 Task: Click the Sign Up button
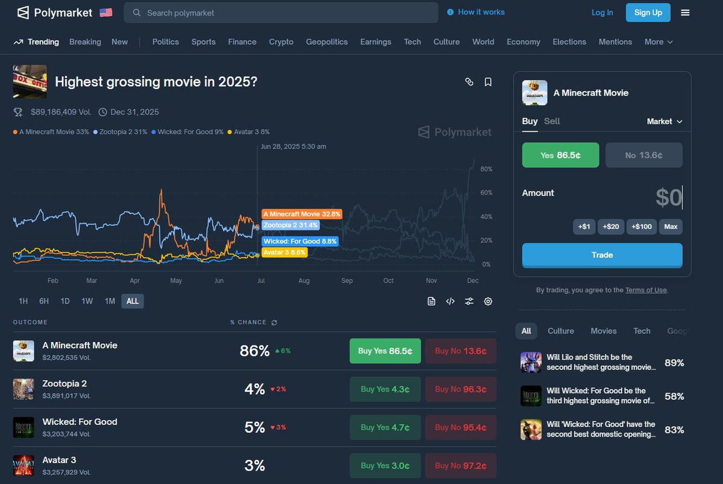click(648, 13)
